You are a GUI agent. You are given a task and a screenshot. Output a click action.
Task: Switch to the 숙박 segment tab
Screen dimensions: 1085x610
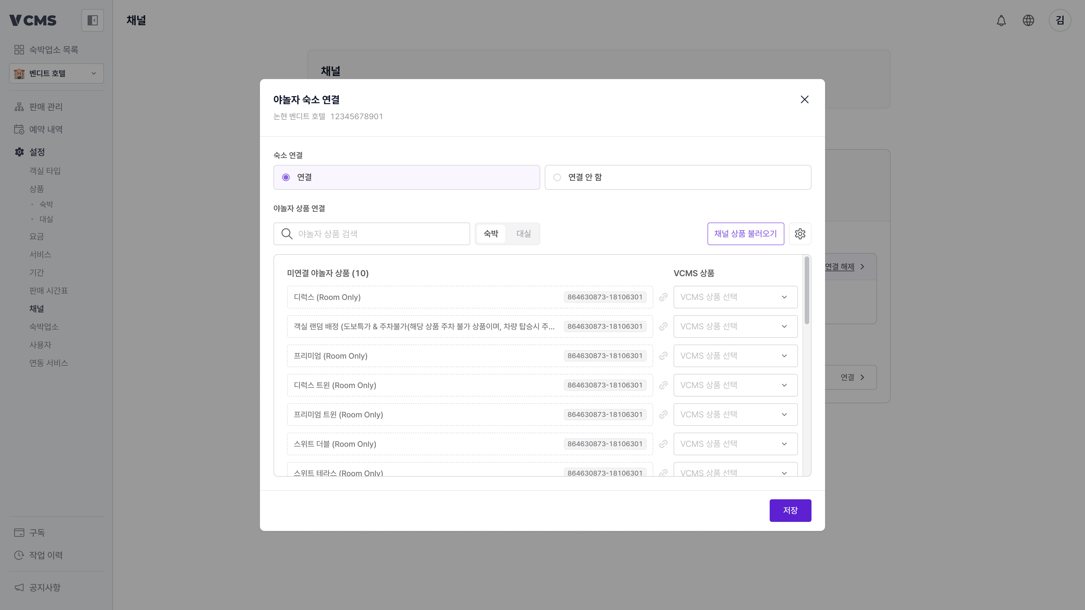point(491,234)
